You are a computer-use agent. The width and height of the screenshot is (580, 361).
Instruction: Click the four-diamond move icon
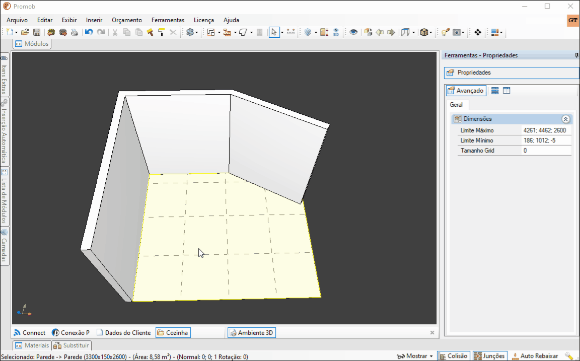[478, 33]
